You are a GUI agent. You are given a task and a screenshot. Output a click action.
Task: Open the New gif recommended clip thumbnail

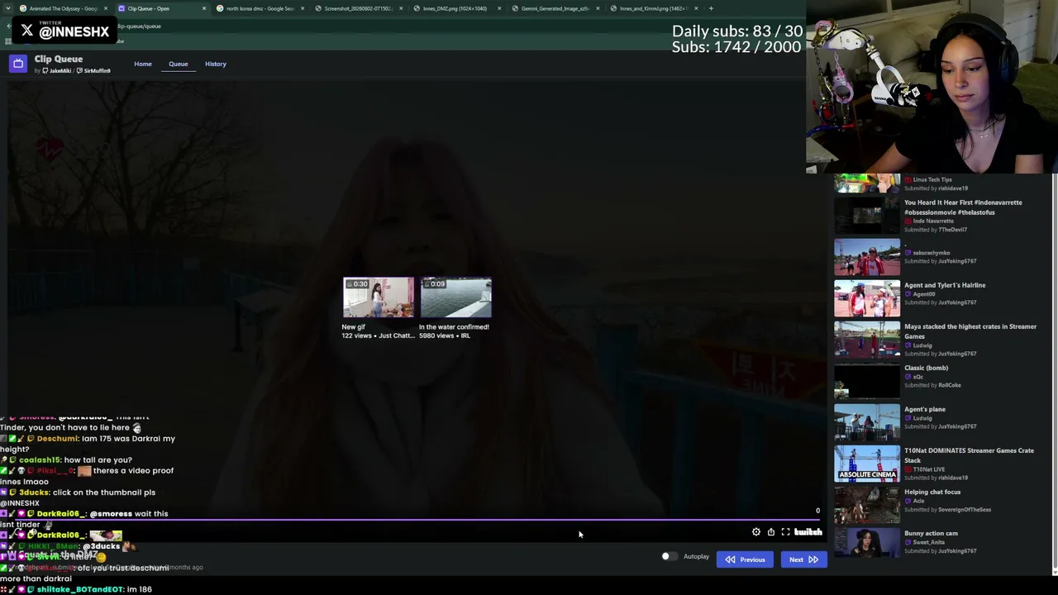[x=379, y=297]
